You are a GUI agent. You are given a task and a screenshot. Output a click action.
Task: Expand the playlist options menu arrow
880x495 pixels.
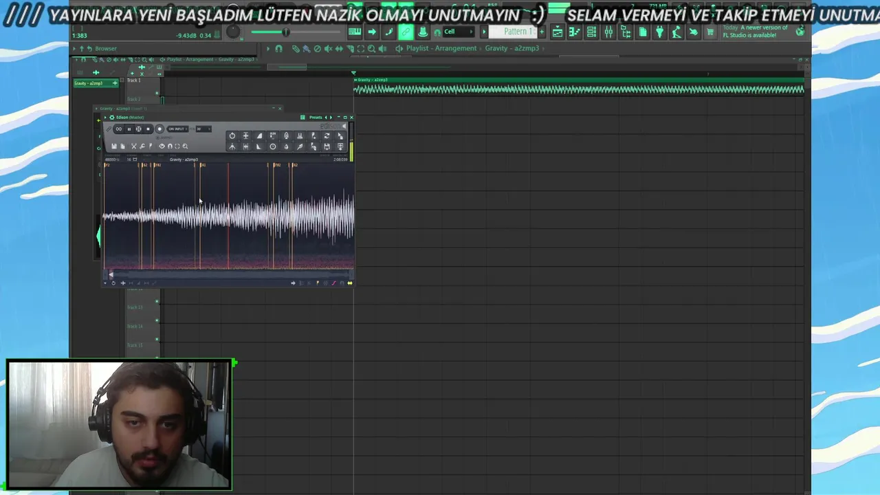[268, 49]
